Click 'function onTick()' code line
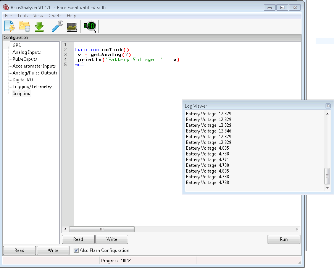334x268 pixels. tap(102, 50)
